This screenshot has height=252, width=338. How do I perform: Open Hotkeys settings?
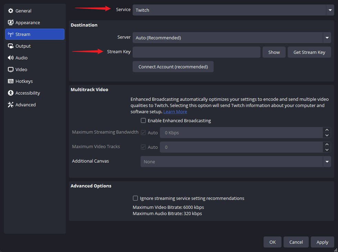point(35,81)
